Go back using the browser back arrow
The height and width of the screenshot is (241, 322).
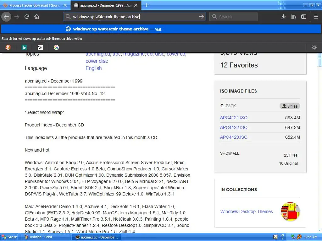tap(6, 17)
